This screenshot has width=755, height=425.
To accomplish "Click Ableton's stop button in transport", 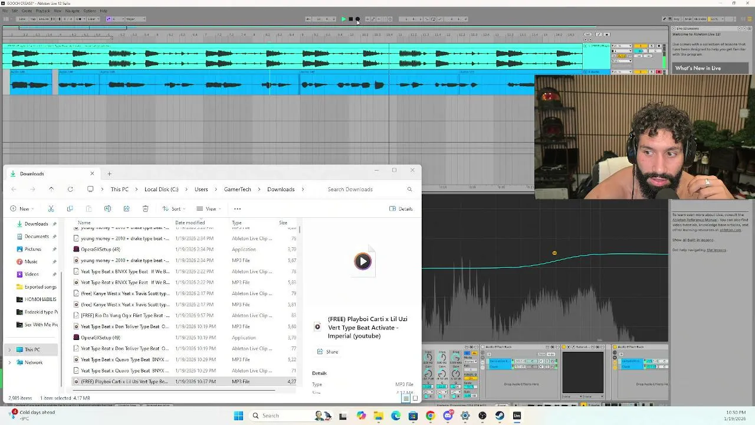I will 350,19.
